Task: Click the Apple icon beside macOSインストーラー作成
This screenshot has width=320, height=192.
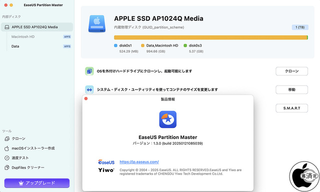Action: tap(6, 148)
